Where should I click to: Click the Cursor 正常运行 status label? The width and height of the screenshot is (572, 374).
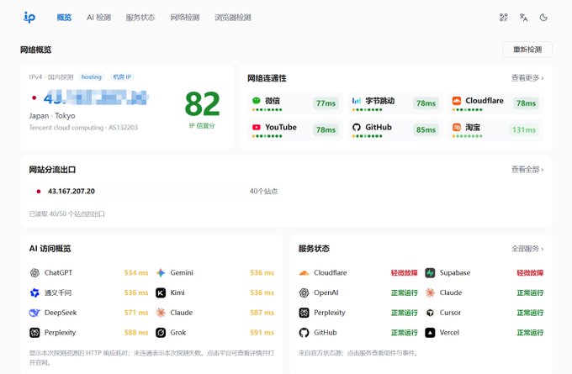pyautogui.click(x=530, y=313)
